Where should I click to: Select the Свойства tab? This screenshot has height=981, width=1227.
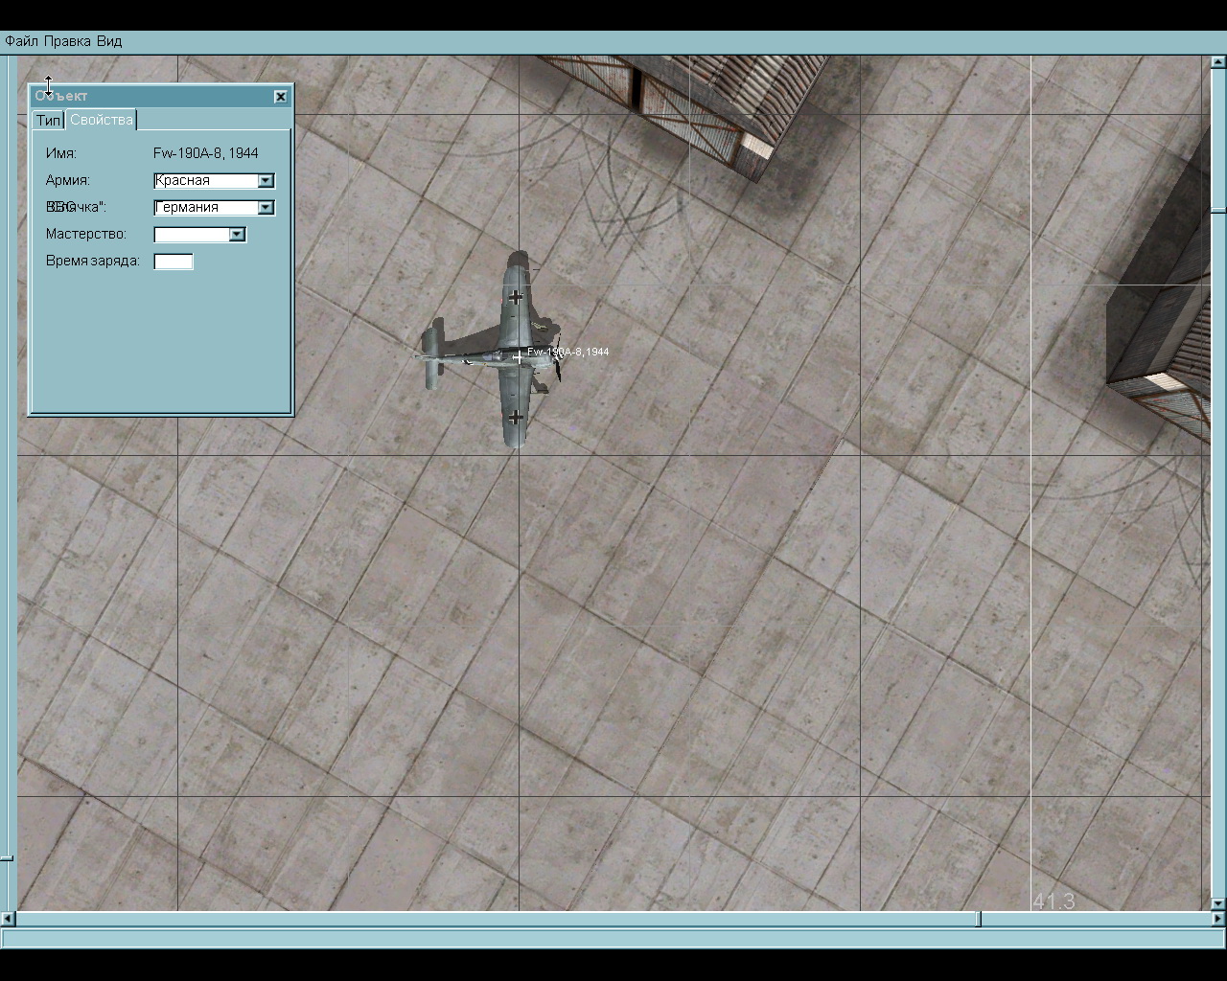pyautogui.click(x=102, y=120)
